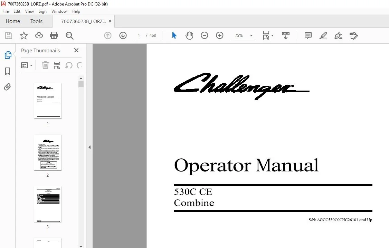Activate the Hand pan tool
389x248 pixels.
pyautogui.click(x=189, y=35)
